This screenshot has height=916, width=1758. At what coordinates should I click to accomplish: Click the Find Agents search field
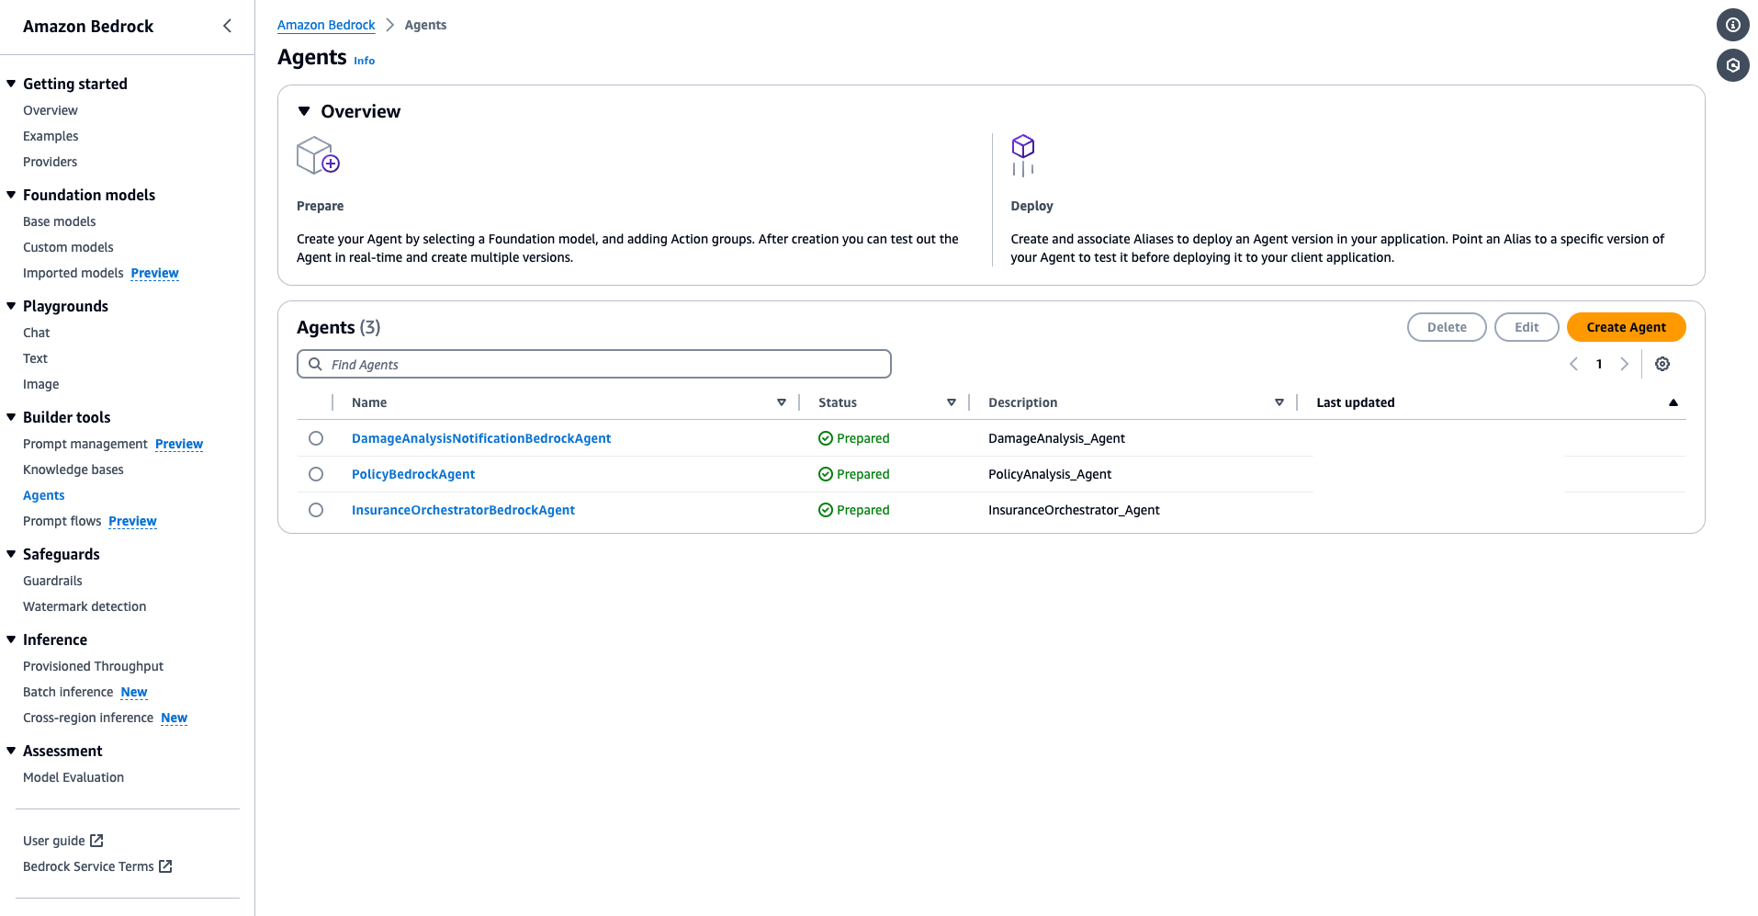click(x=594, y=364)
